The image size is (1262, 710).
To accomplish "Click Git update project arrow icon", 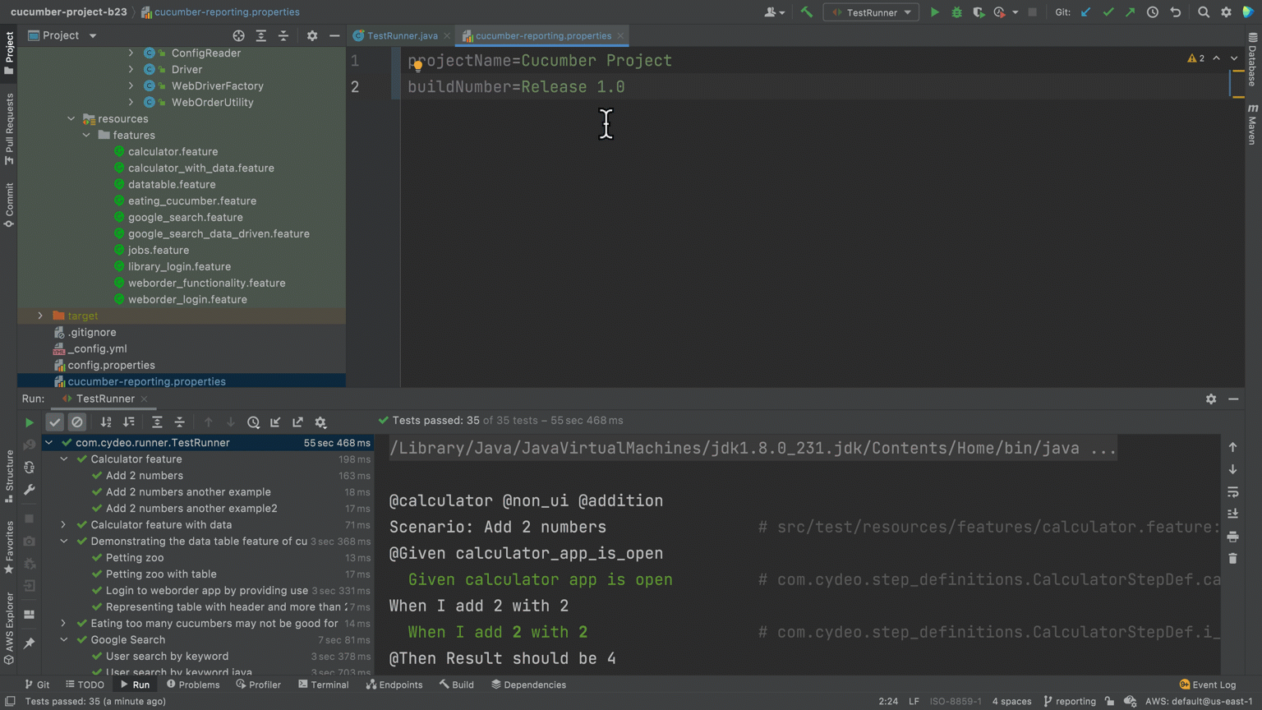I will point(1086,12).
